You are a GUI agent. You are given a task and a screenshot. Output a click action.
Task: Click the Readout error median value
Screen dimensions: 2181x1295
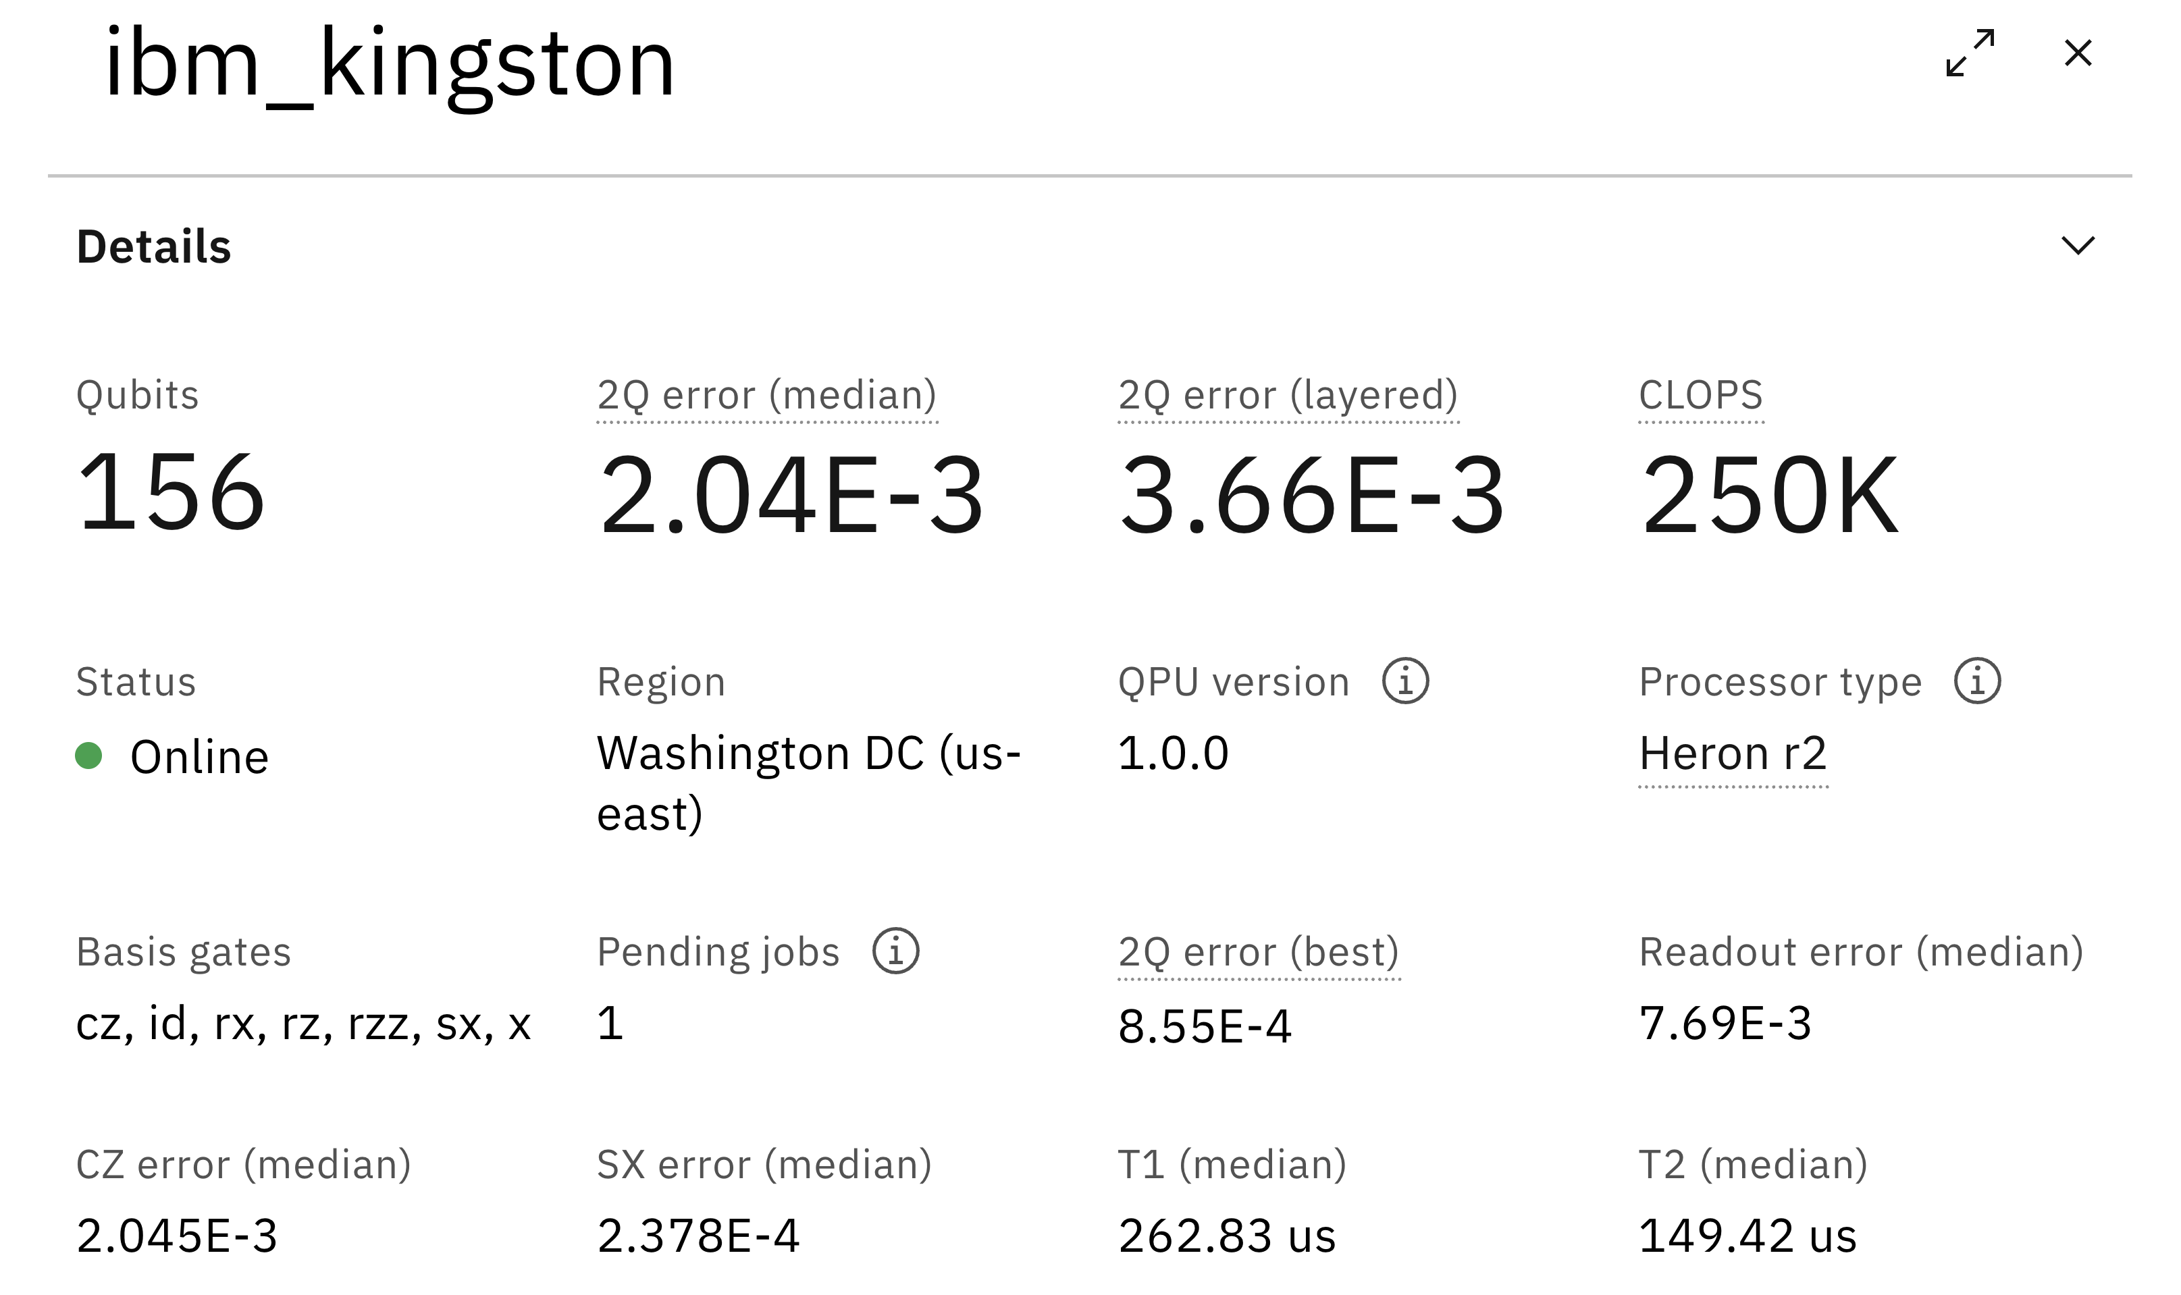coord(1725,1023)
